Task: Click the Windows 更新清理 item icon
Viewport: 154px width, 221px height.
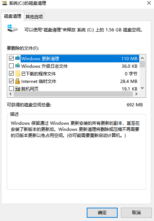Action: click(17, 58)
